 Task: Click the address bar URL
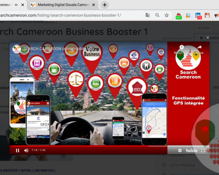61,15
